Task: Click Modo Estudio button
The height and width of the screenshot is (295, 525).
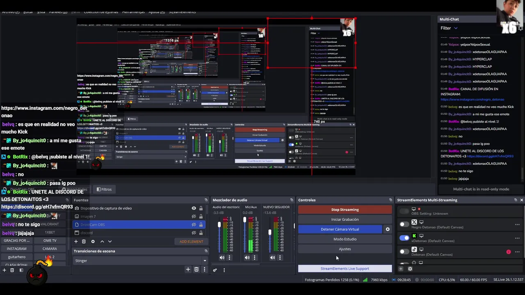Action: [x=345, y=239]
